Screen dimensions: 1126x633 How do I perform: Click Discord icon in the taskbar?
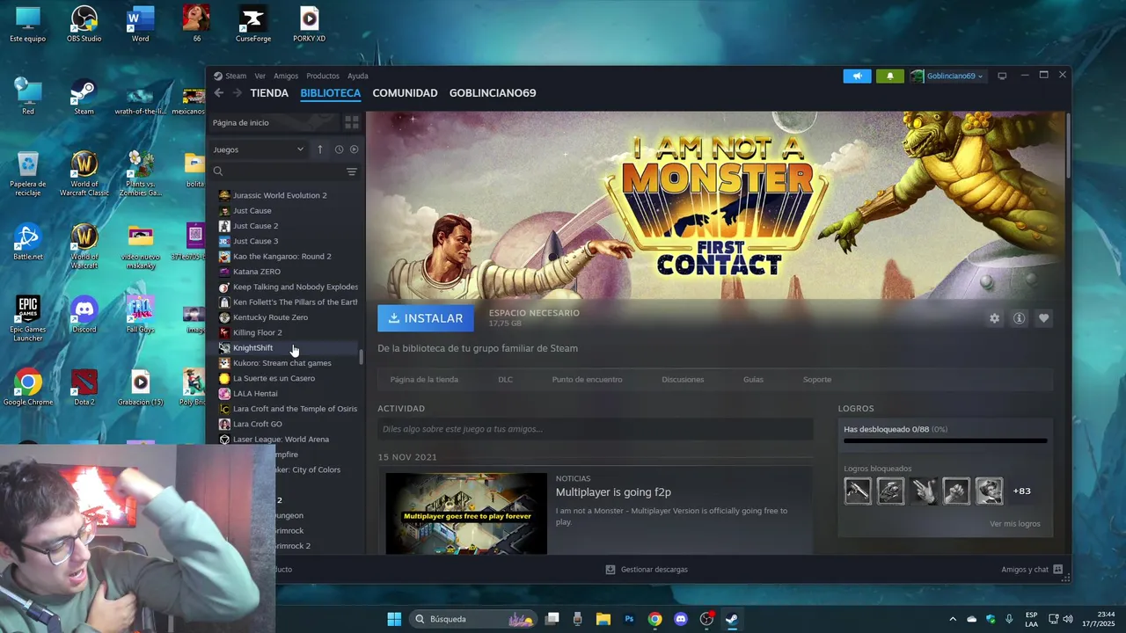coord(680,619)
